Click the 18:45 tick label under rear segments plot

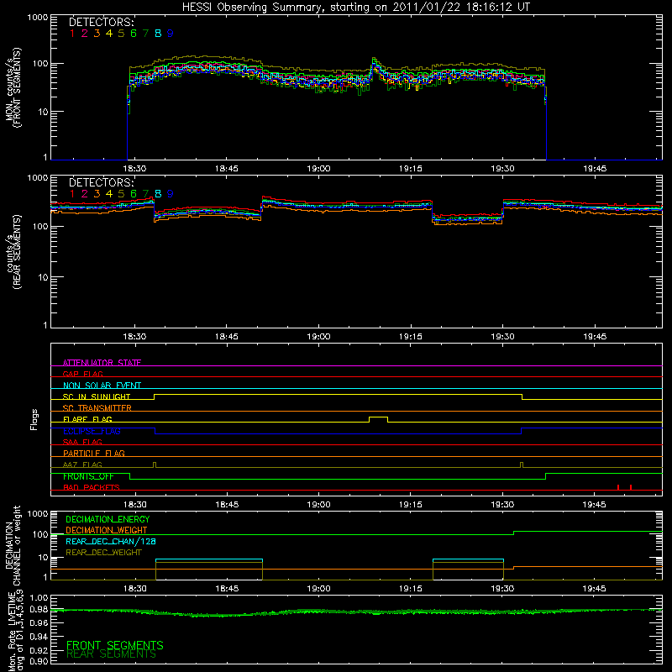pyautogui.click(x=226, y=337)
